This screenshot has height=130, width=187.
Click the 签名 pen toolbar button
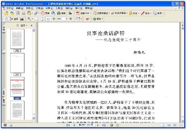(x=146, y=13)
